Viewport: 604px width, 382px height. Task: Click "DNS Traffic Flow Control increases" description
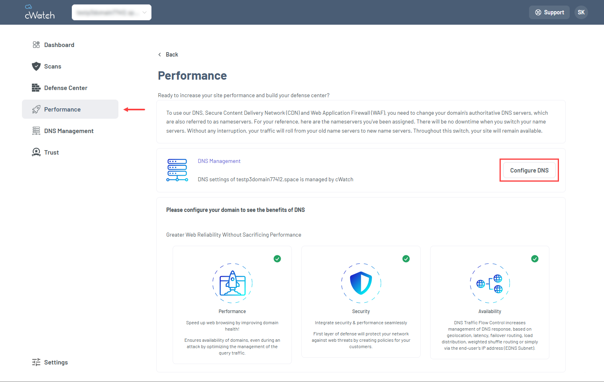tap(490, 335)
